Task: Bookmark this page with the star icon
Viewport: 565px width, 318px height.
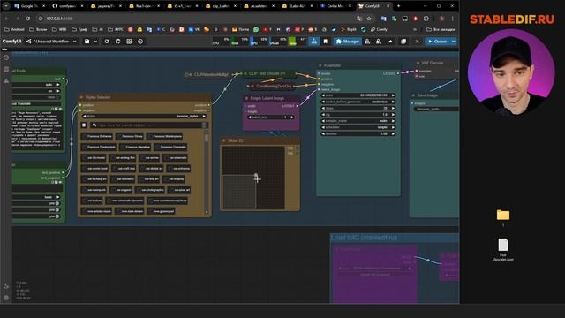Action: pos(369,19)
